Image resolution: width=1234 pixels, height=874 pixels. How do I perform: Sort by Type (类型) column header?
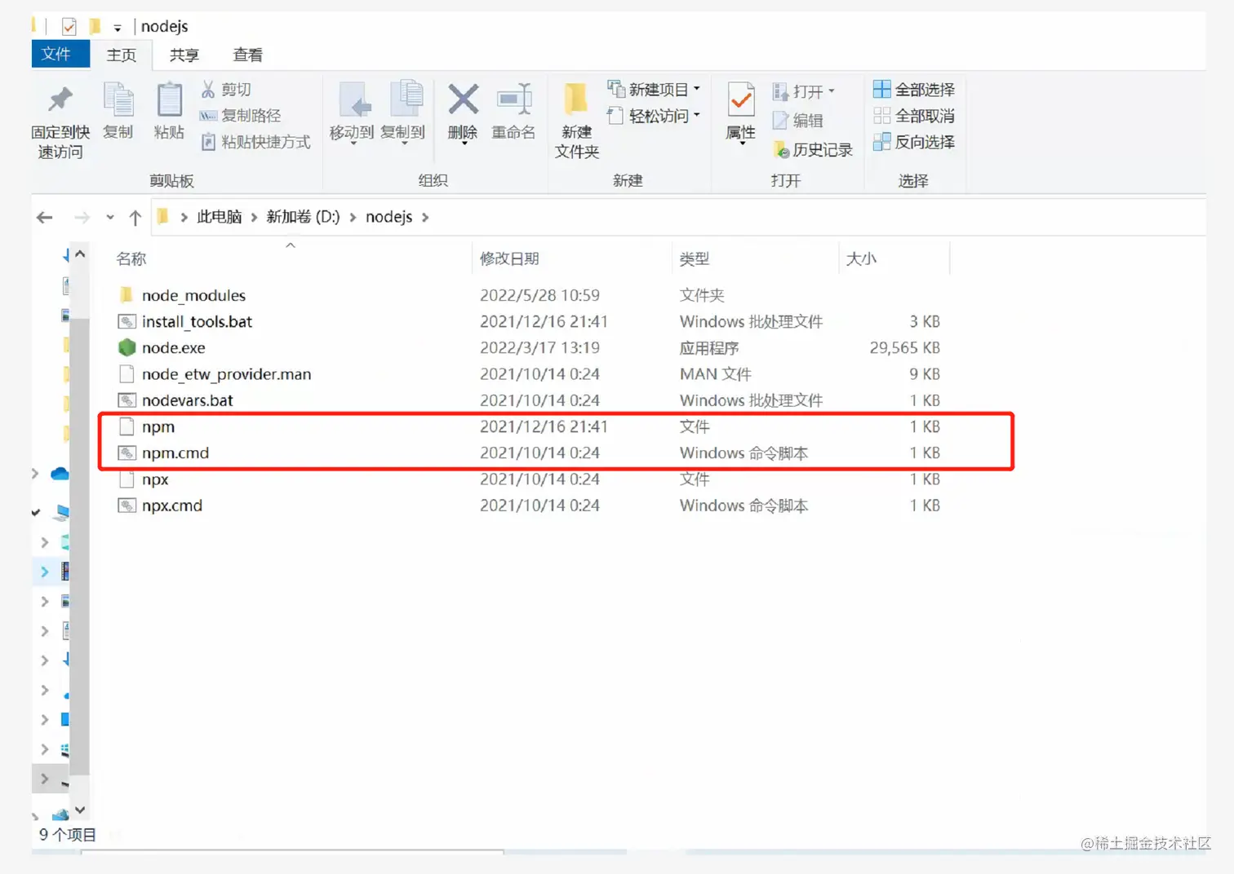tap(695, 259)
